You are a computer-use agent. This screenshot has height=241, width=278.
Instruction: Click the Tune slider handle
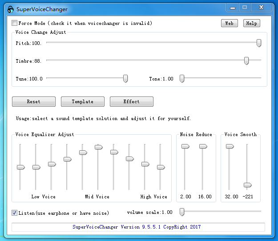(125, 79)
